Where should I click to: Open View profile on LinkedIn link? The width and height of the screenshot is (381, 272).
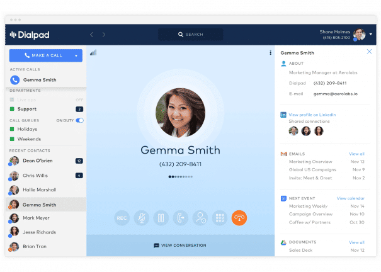[x=312, y=115]
